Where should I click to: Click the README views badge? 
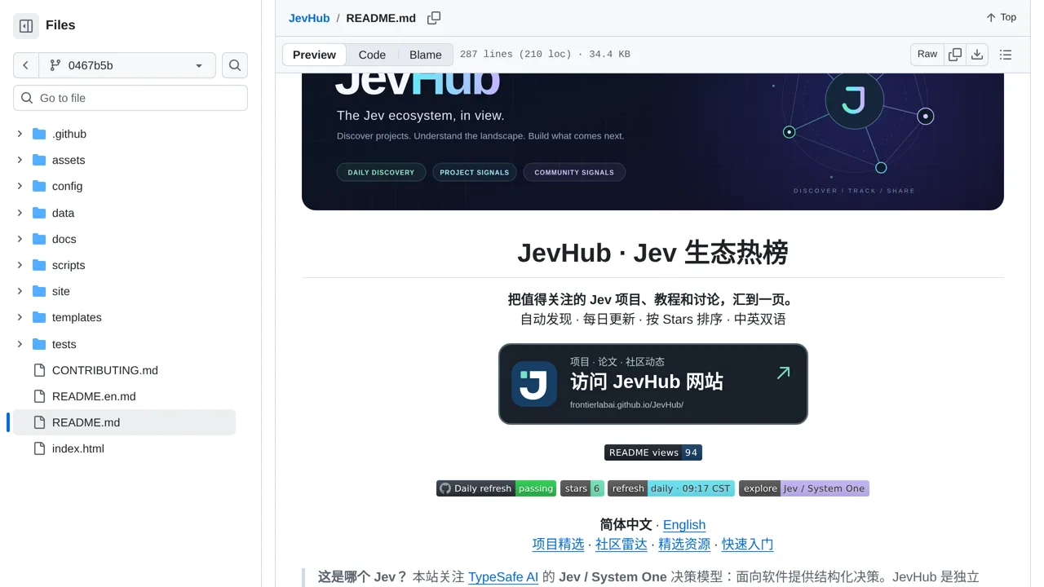pos(653,452)
